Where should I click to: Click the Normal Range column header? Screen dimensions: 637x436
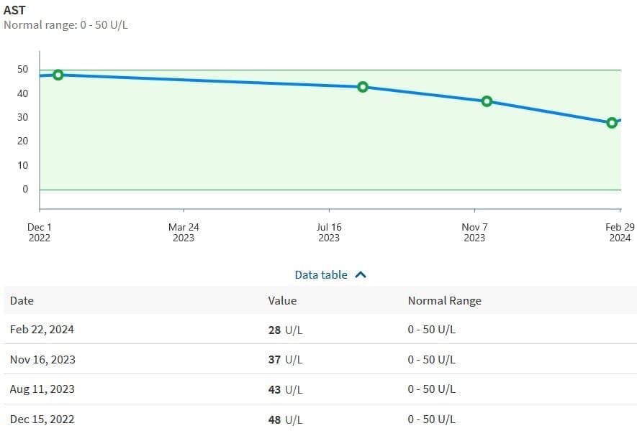click(444, 301)
